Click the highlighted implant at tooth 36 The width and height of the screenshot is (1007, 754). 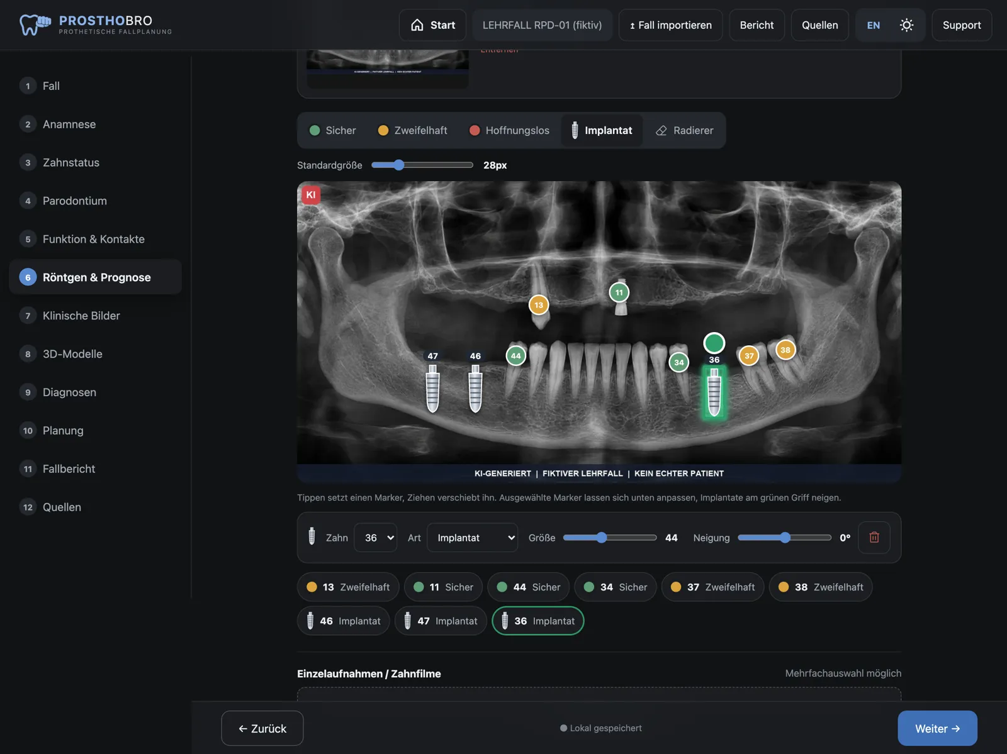click(x=714, y=392)
